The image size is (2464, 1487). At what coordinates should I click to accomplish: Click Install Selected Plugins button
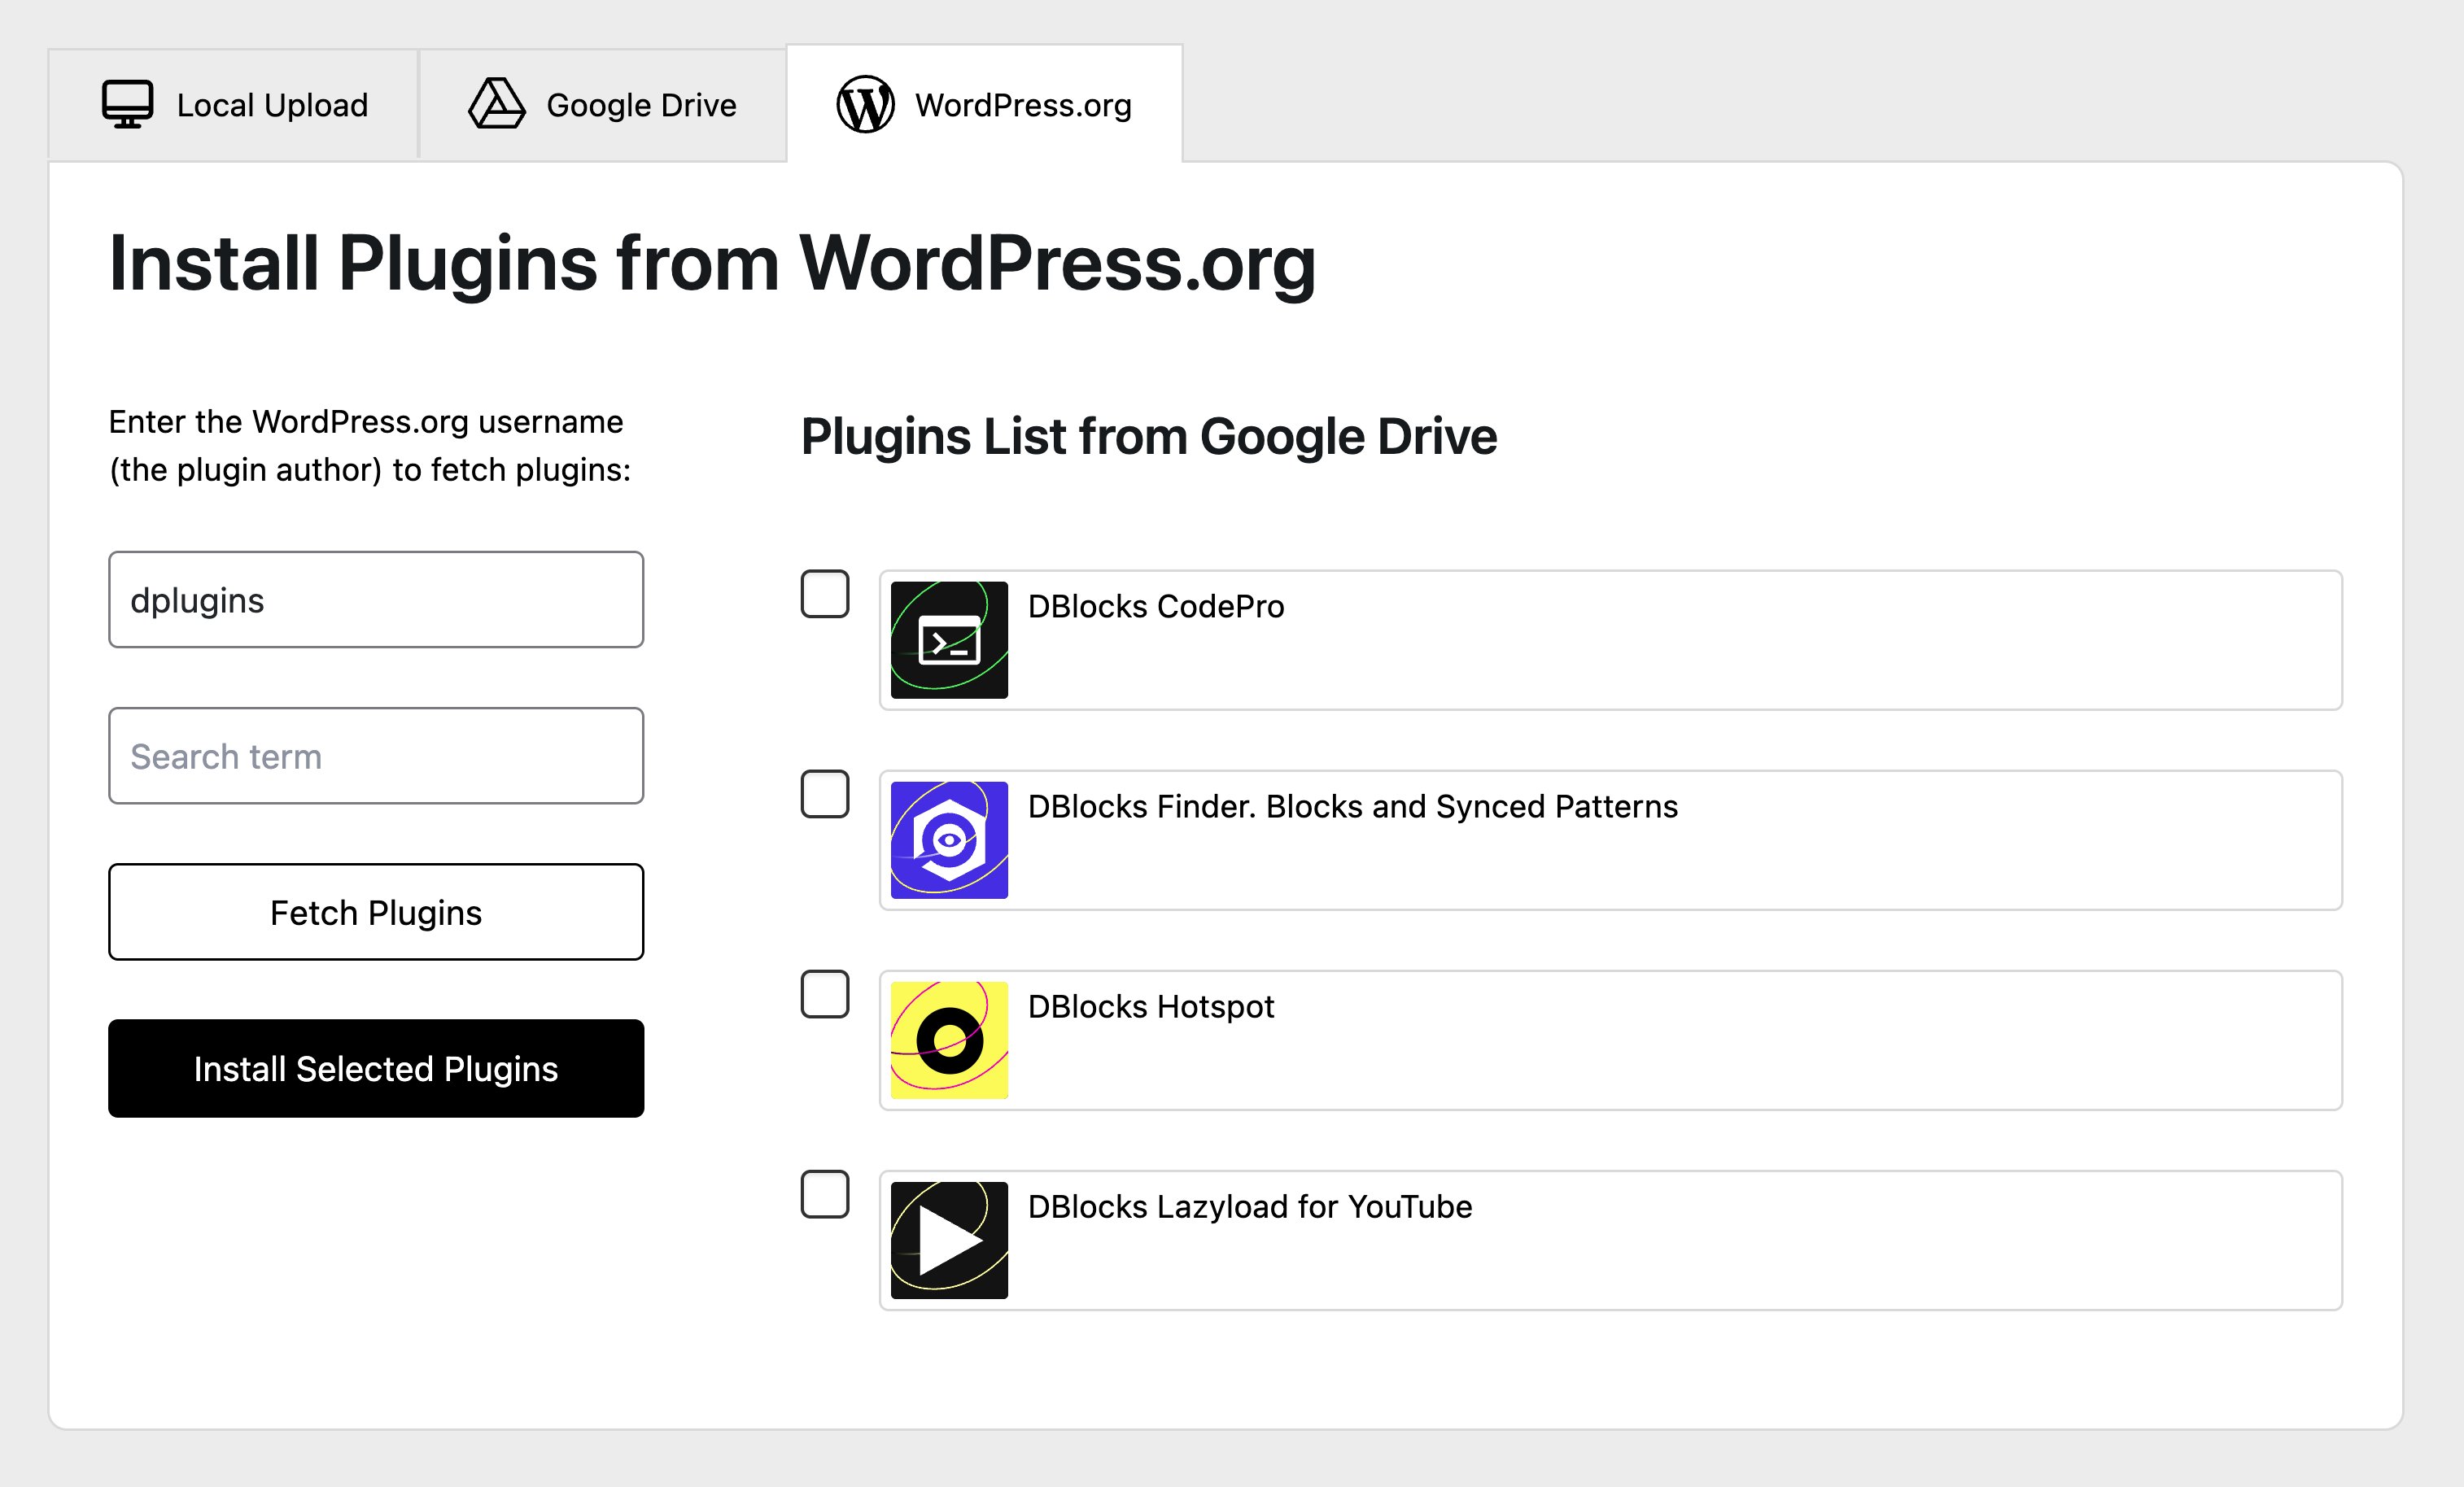point(376,1068)
